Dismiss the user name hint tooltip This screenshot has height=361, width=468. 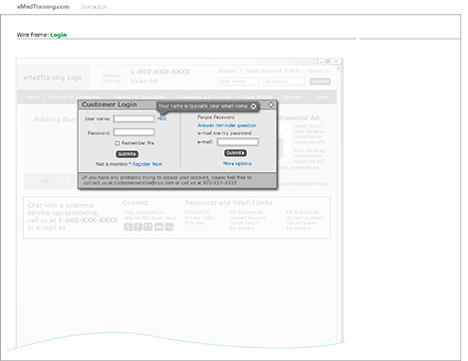[253, 106]
